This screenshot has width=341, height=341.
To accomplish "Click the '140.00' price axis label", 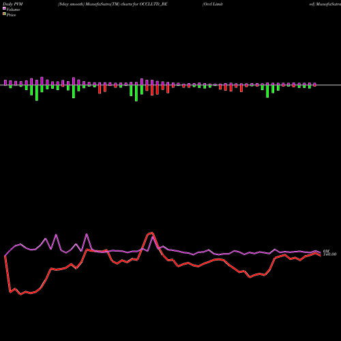I will (x=329, y=254).
